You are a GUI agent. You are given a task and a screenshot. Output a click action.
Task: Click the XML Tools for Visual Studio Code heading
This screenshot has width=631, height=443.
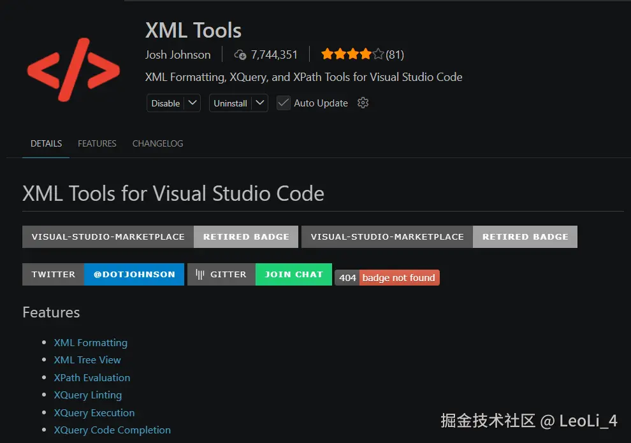[x=173, y=194]
